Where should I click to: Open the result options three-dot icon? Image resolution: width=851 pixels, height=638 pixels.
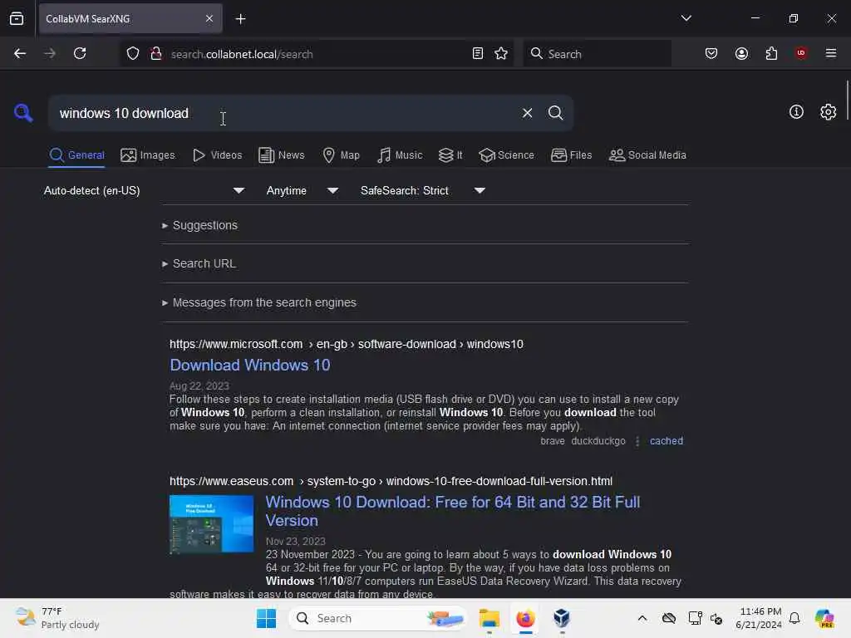point(637,441)
